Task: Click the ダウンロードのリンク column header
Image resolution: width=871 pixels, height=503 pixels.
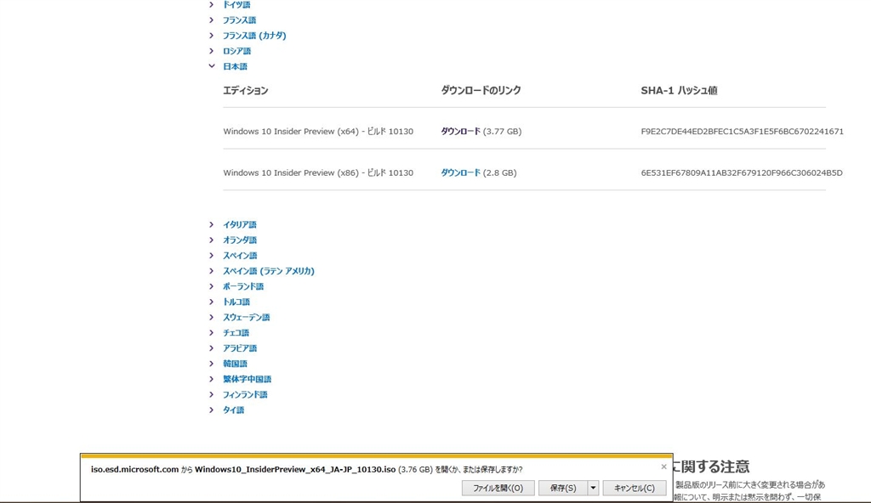Action: tap(481, 91)
